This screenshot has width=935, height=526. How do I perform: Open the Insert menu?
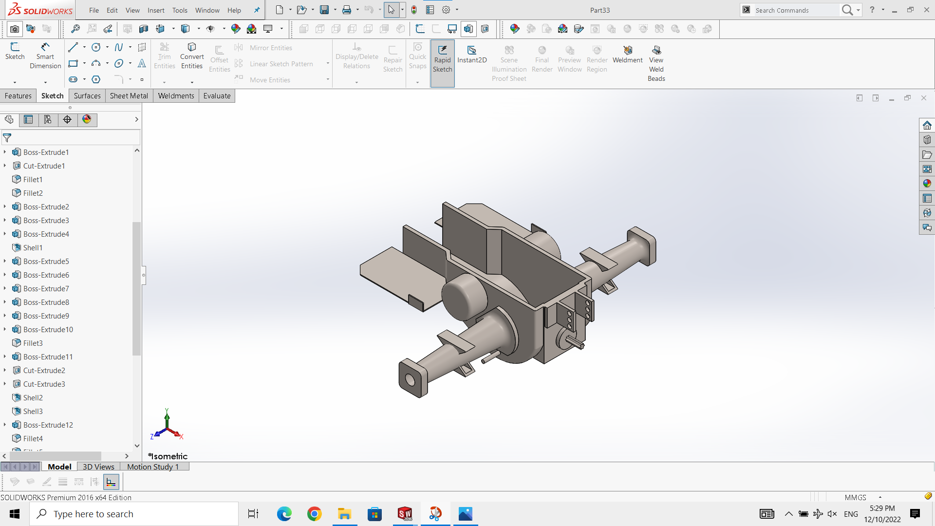tap(156, 10)
